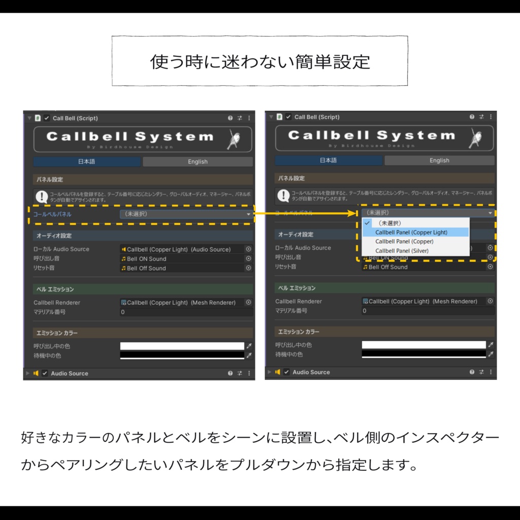This screenshot has width=520, height=520.
Task: Open Audio Source kebab menu in right panel
Action: click(491, 372)
